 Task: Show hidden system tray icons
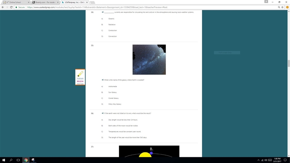coord(258,160)
